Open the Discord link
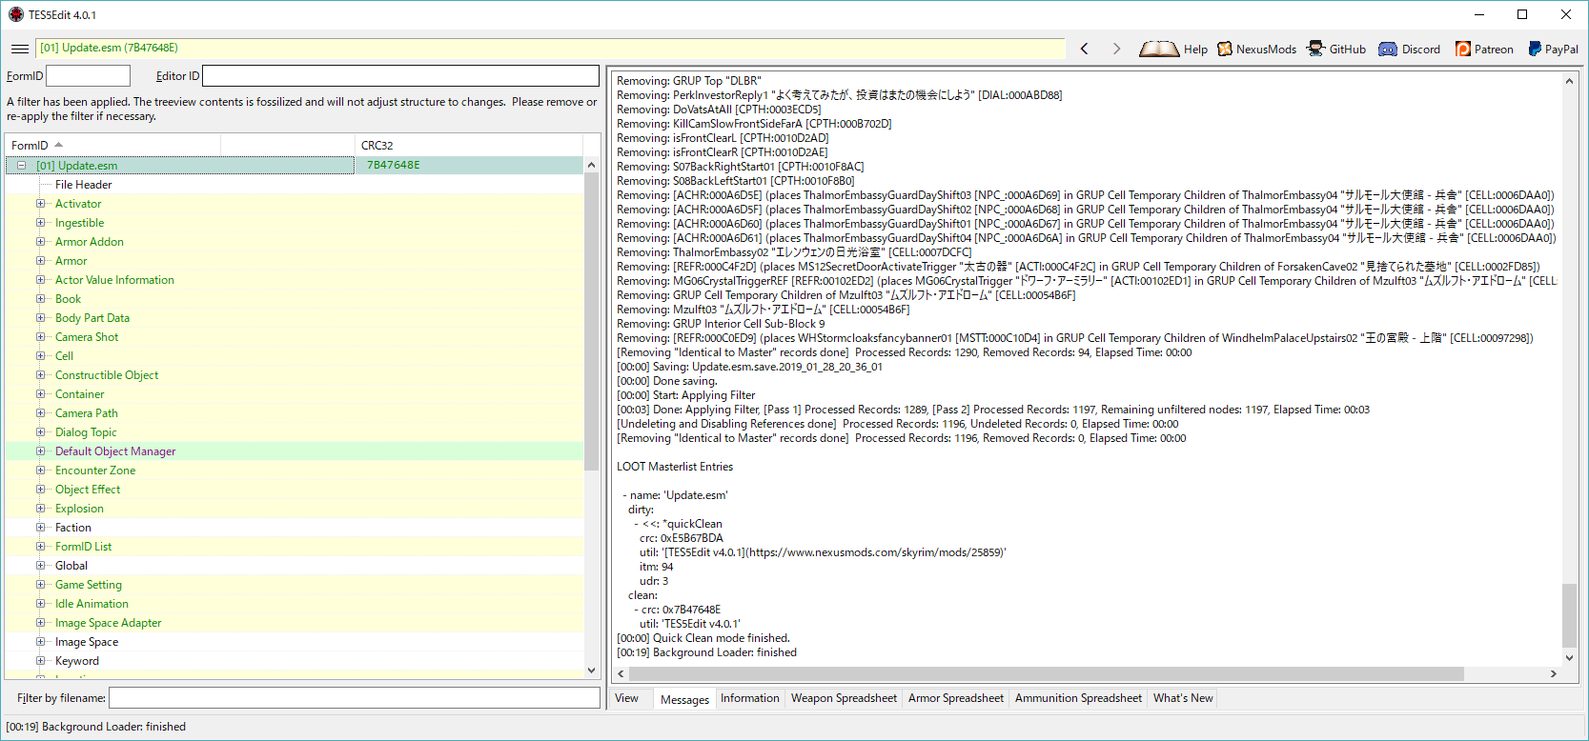This screenshot has width=1589, height=741. coord(1410,49)
